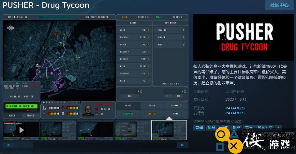Open the P4 GAMES developer link

(235, 108)
